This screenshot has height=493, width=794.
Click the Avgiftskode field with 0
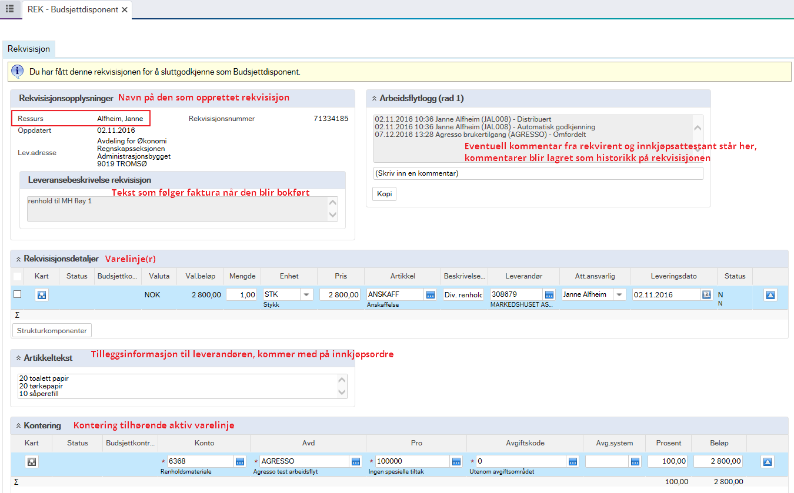coord(521,461)
